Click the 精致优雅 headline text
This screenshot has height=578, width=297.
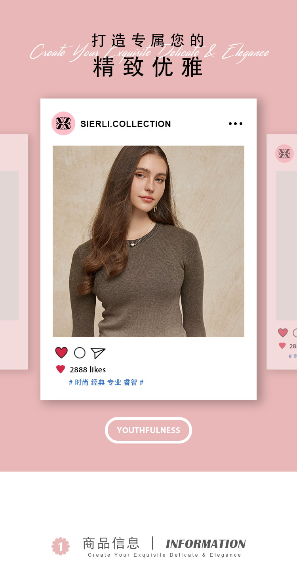click(148, 67)
